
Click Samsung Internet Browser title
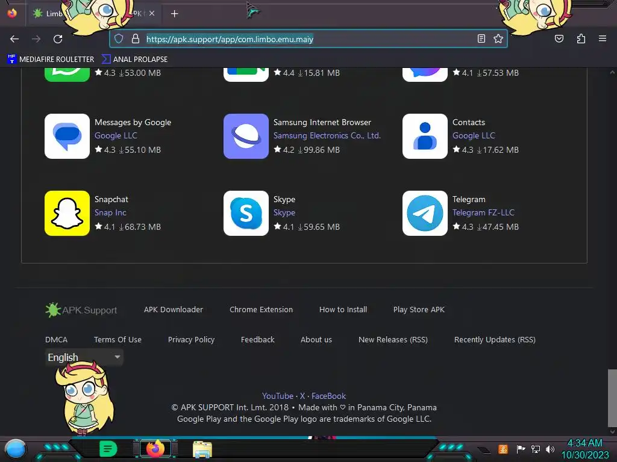point(322,123)
